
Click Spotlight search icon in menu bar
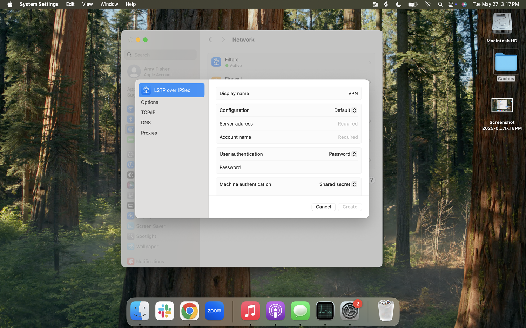pyautogui.click(x=440, y=4)
